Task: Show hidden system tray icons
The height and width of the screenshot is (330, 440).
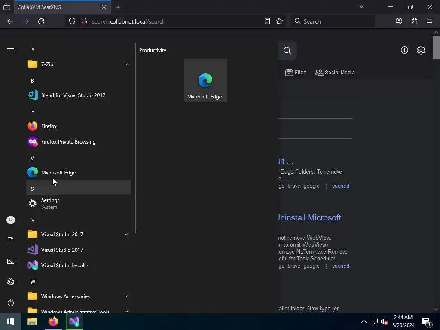Action: point(364,321)
